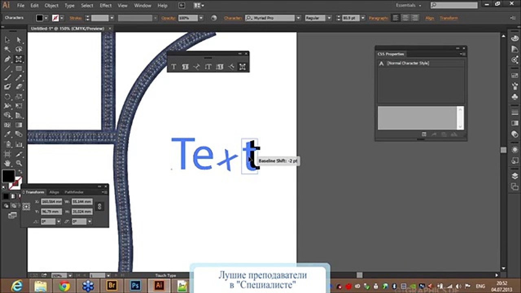The height and width of the screenshot is (293, 521).
Task: Change screen mode at toolbar bottom
Action: (x=13, y=215)
